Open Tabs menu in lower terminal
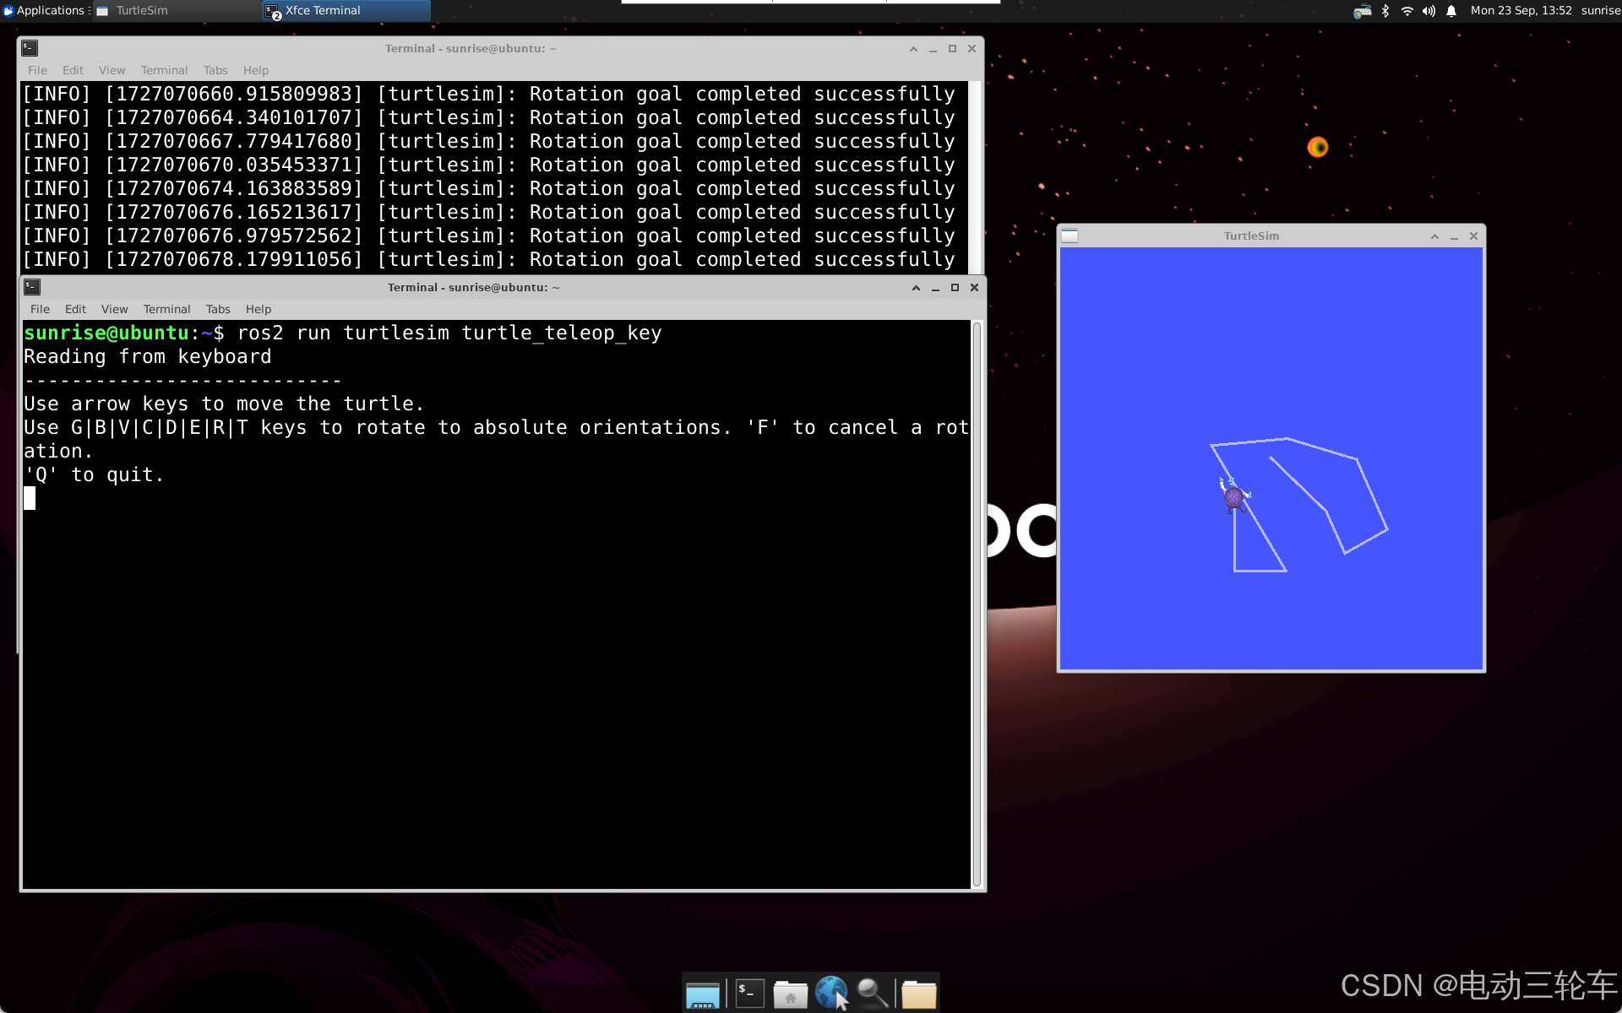The image size is (1622, 1013). pyautogui.click(x=217, y=309)
